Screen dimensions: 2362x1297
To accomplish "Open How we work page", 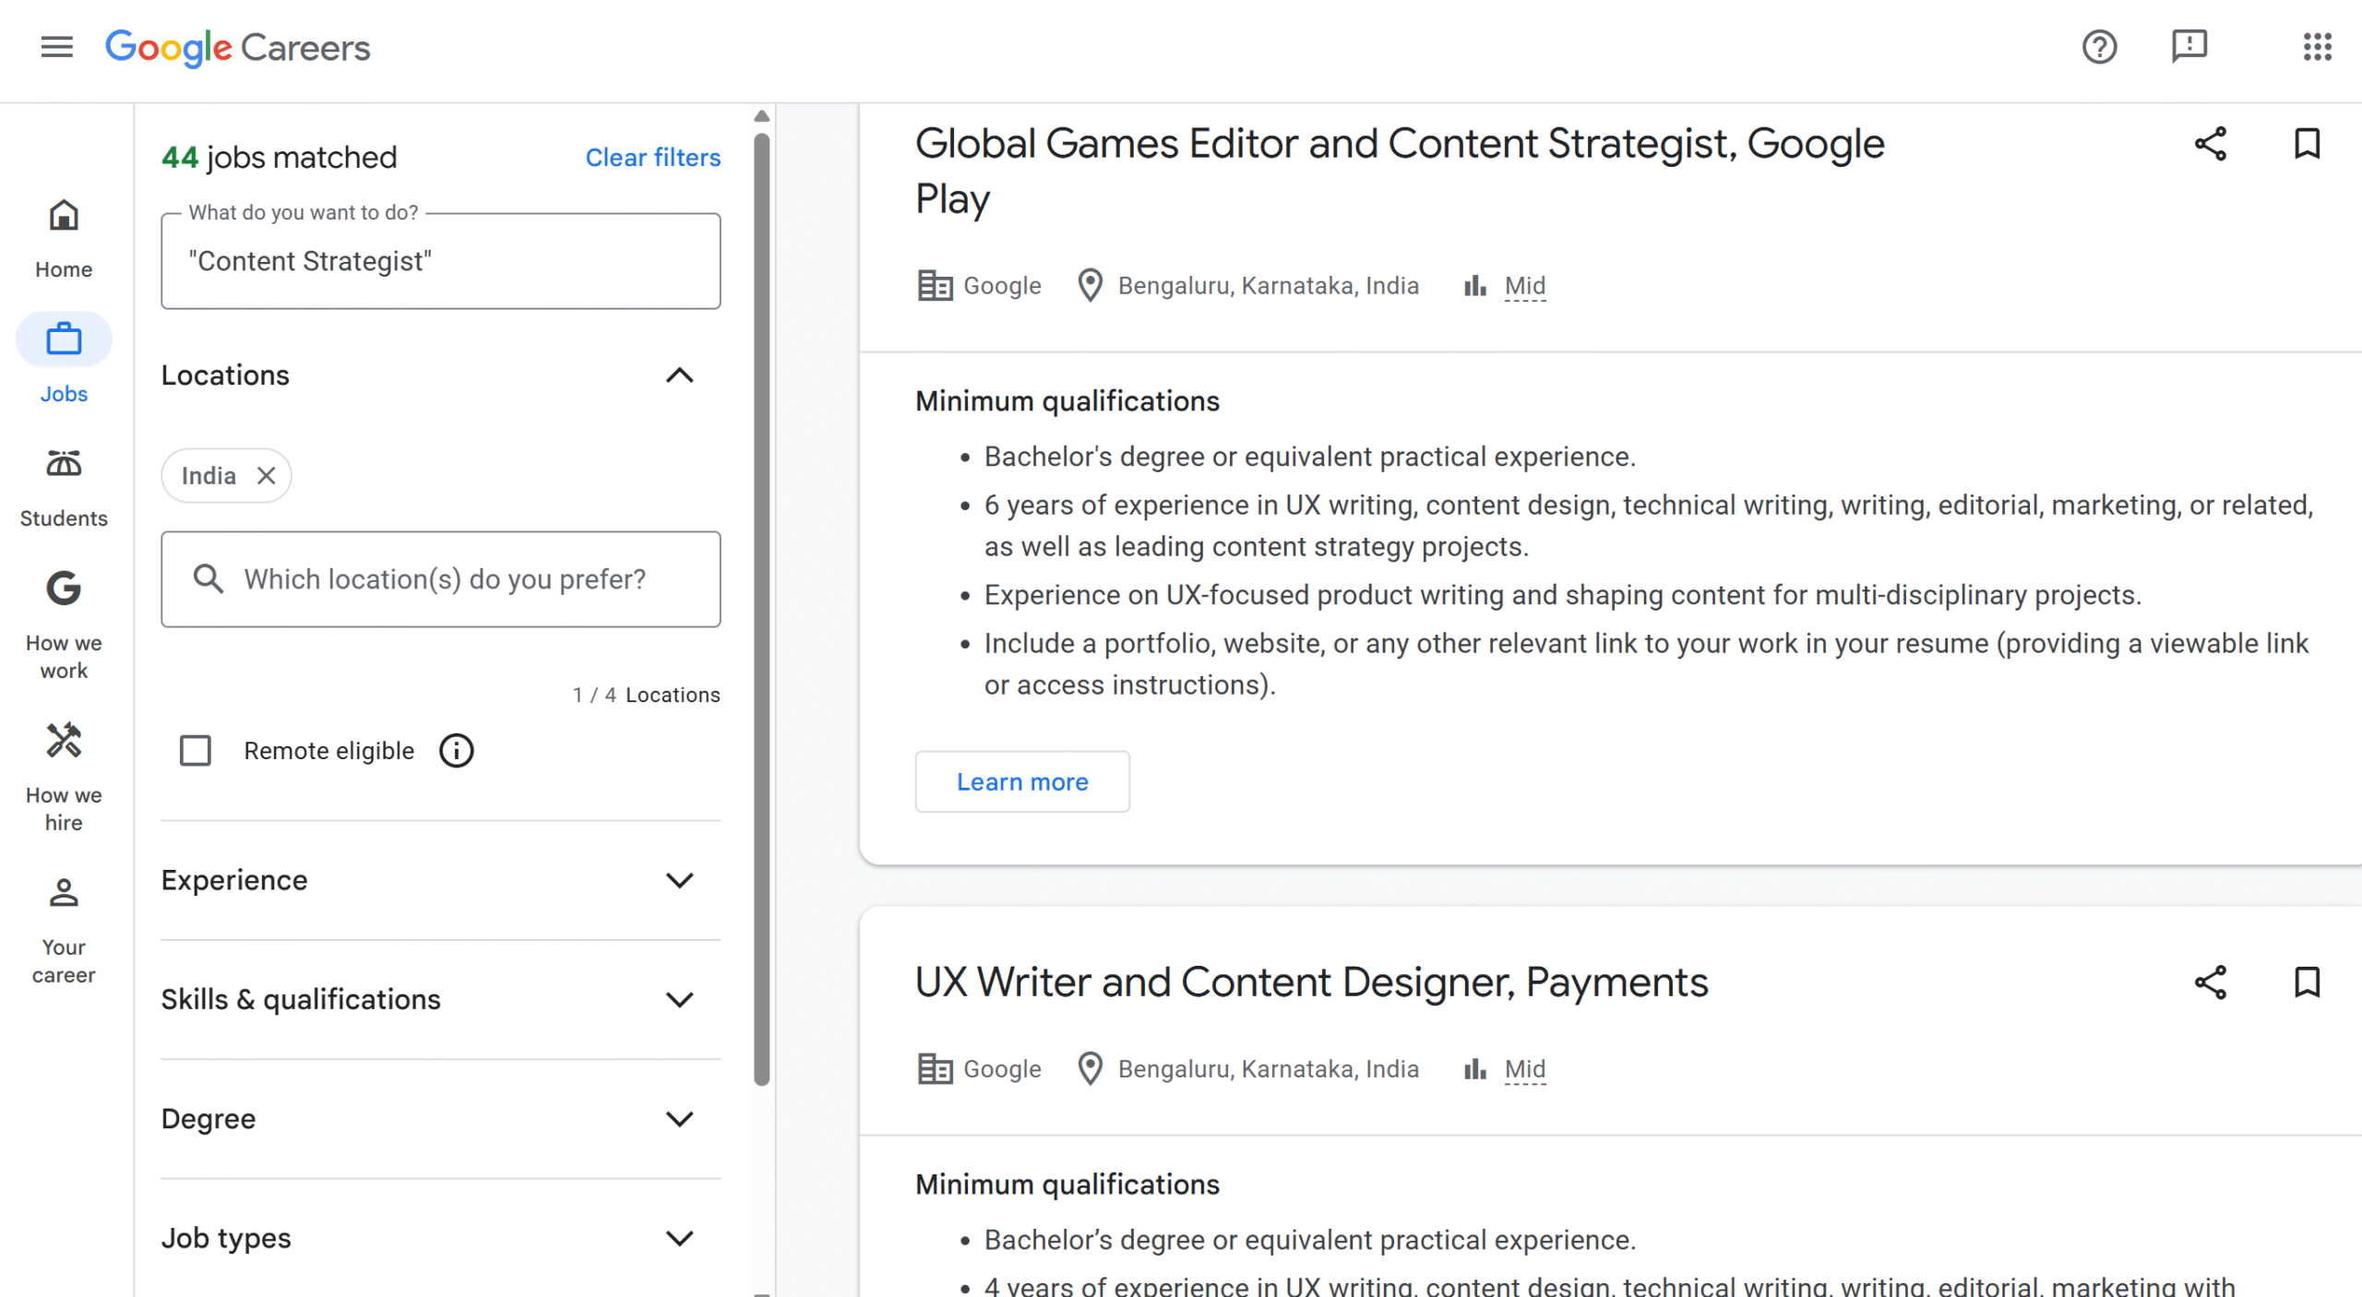I will click(64, 625).
